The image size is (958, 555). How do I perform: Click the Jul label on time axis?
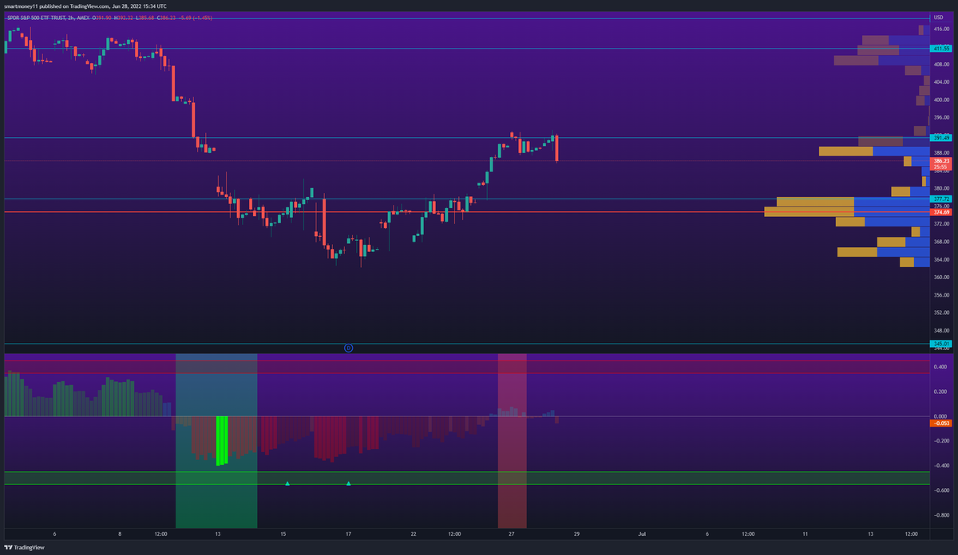[642, 534]
